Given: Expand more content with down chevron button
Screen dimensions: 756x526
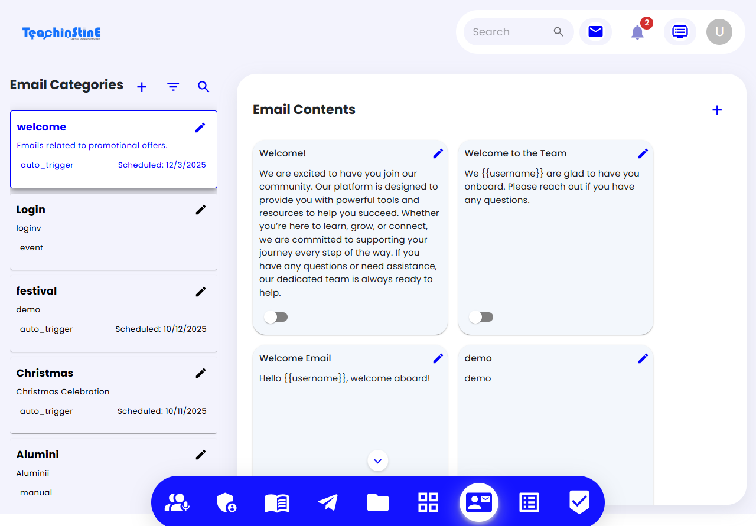Looking at the screenshot, I should pyautogui.click(x=378, y=460).
